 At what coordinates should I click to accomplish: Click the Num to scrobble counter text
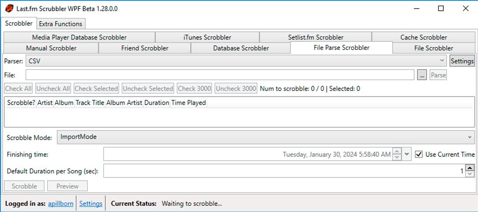(x=310, y=88)
